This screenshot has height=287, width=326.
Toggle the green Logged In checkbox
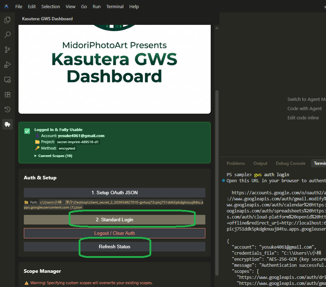coord(27,131)
